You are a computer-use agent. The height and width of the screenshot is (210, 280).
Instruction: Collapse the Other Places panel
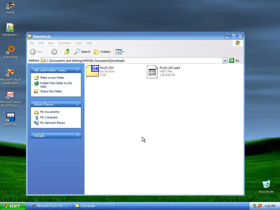[x=77, y=104]
